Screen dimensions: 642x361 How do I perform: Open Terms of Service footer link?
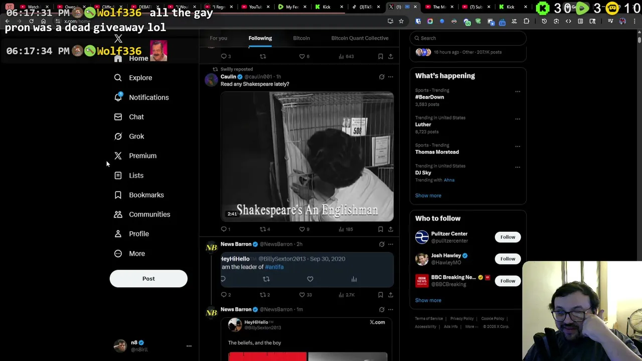[x=429, y=319]
